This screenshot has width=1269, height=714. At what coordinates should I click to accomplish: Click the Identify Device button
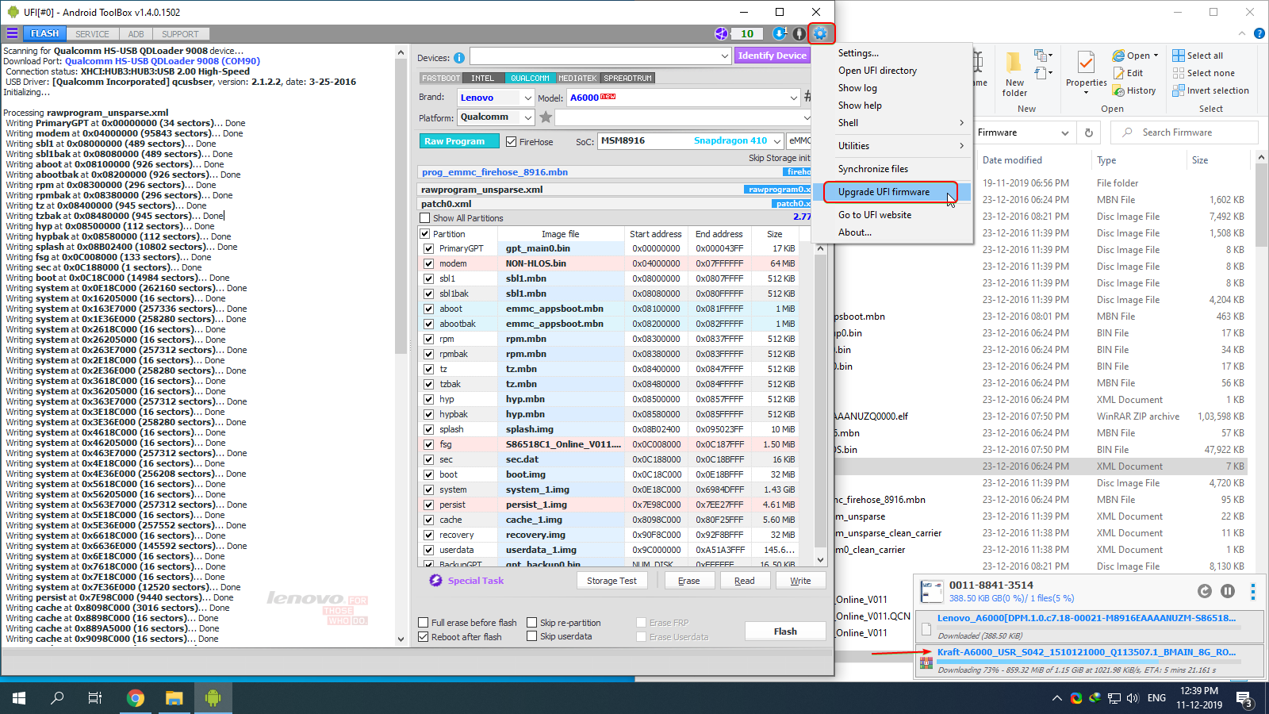coord(772,56)
